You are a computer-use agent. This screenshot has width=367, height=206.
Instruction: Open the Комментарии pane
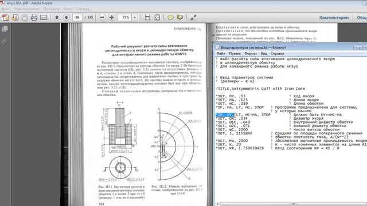click(334, 18)
